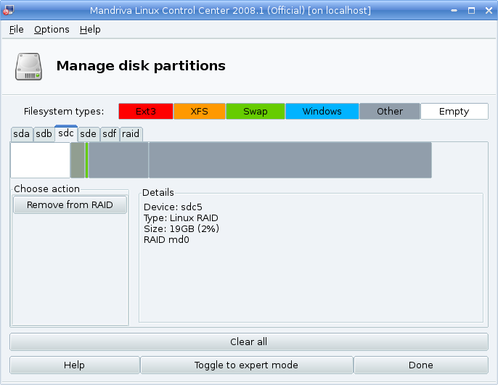Click the hard disk drive icon
Viewport: 498px width, 385px height.
tap(28, 67)
